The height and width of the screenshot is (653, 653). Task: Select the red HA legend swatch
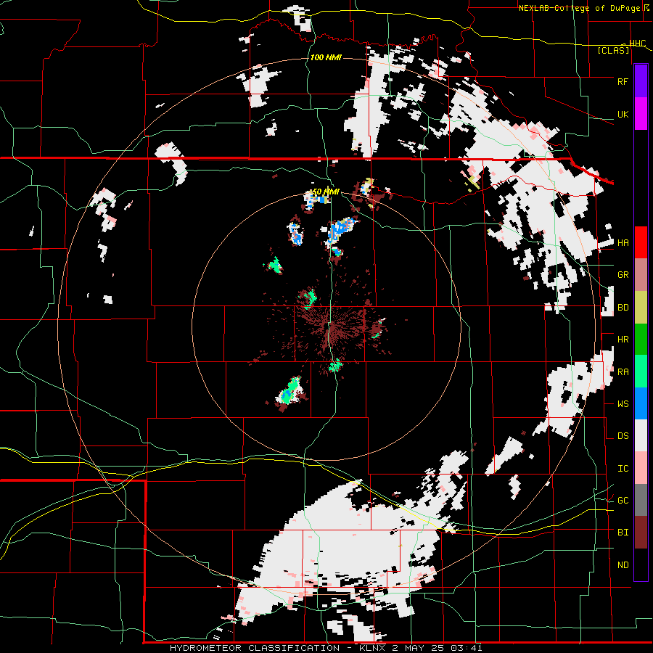tap(641, 242)
